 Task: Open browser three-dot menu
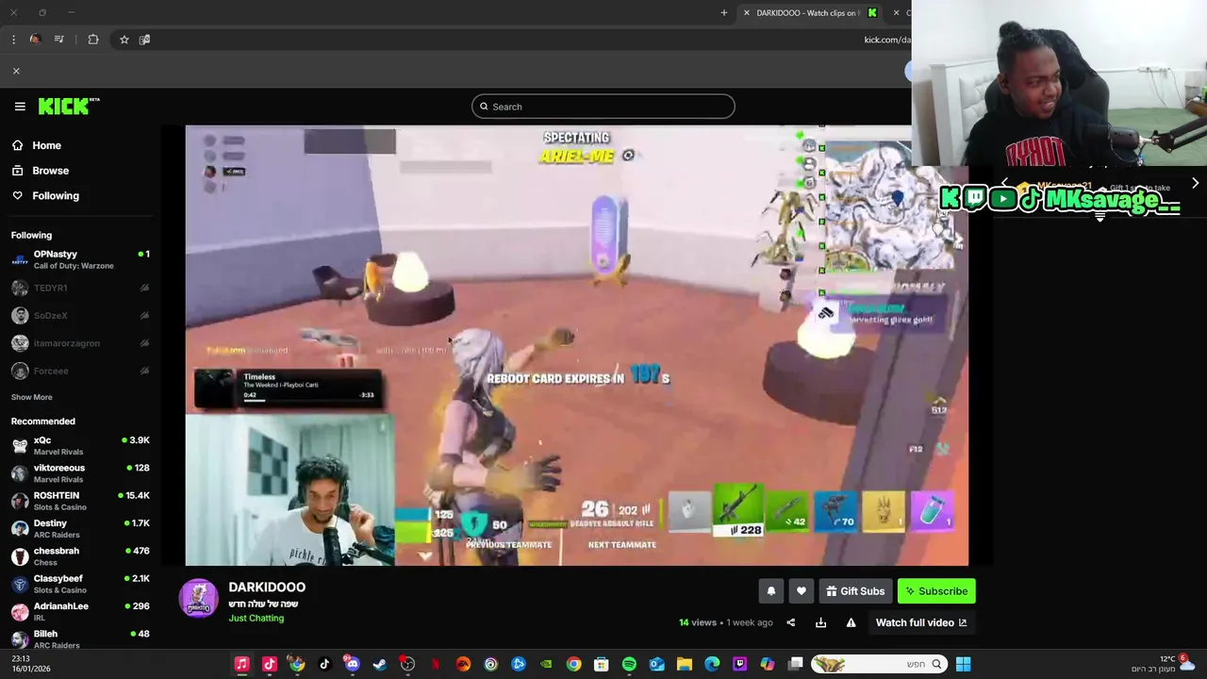(x=13, y=40)
